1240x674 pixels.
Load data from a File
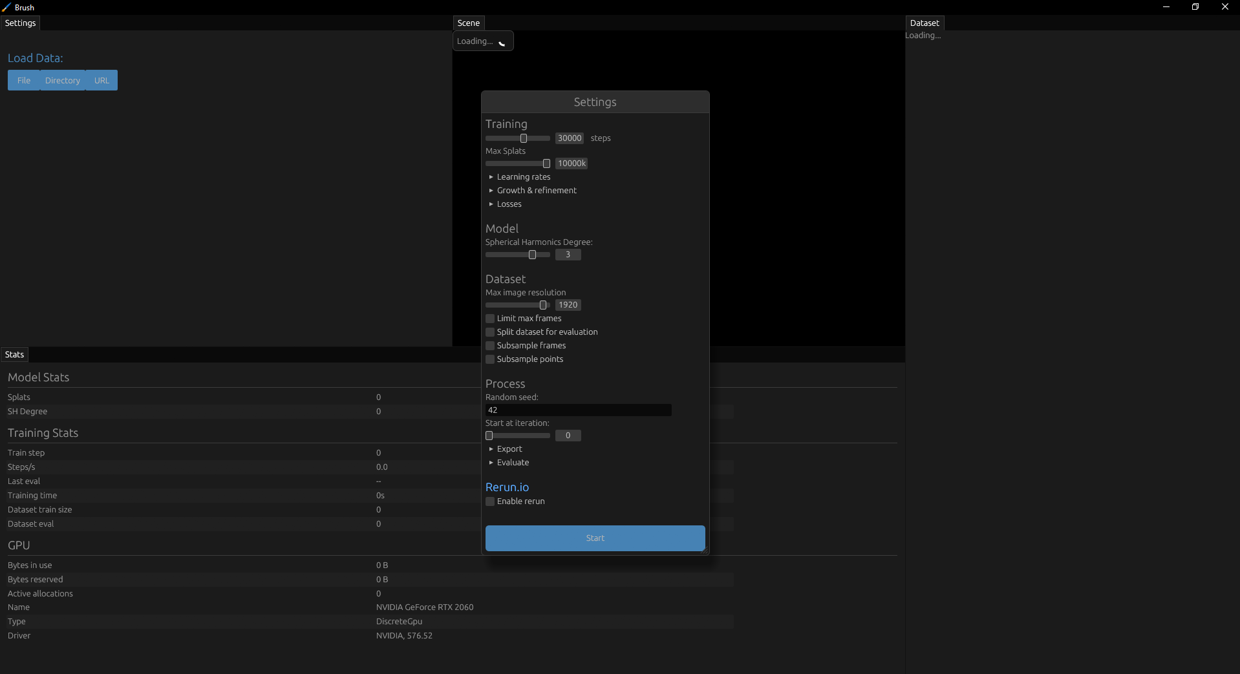(x=23, y=80)
